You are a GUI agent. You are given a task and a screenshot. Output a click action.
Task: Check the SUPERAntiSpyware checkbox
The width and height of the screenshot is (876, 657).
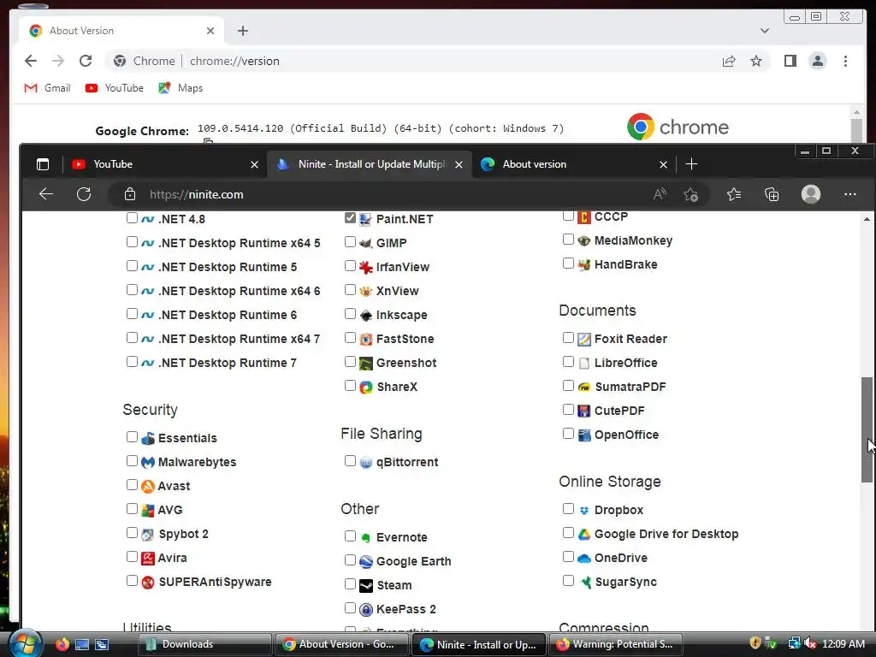point(132,581)
